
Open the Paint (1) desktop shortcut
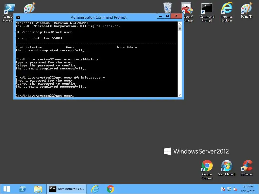pos(246,11)
